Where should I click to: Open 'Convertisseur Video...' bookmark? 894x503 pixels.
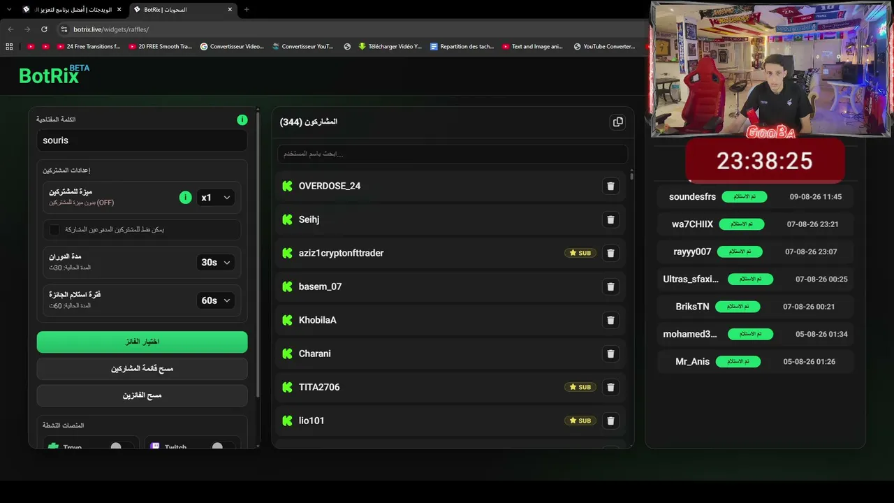[232, 47]
